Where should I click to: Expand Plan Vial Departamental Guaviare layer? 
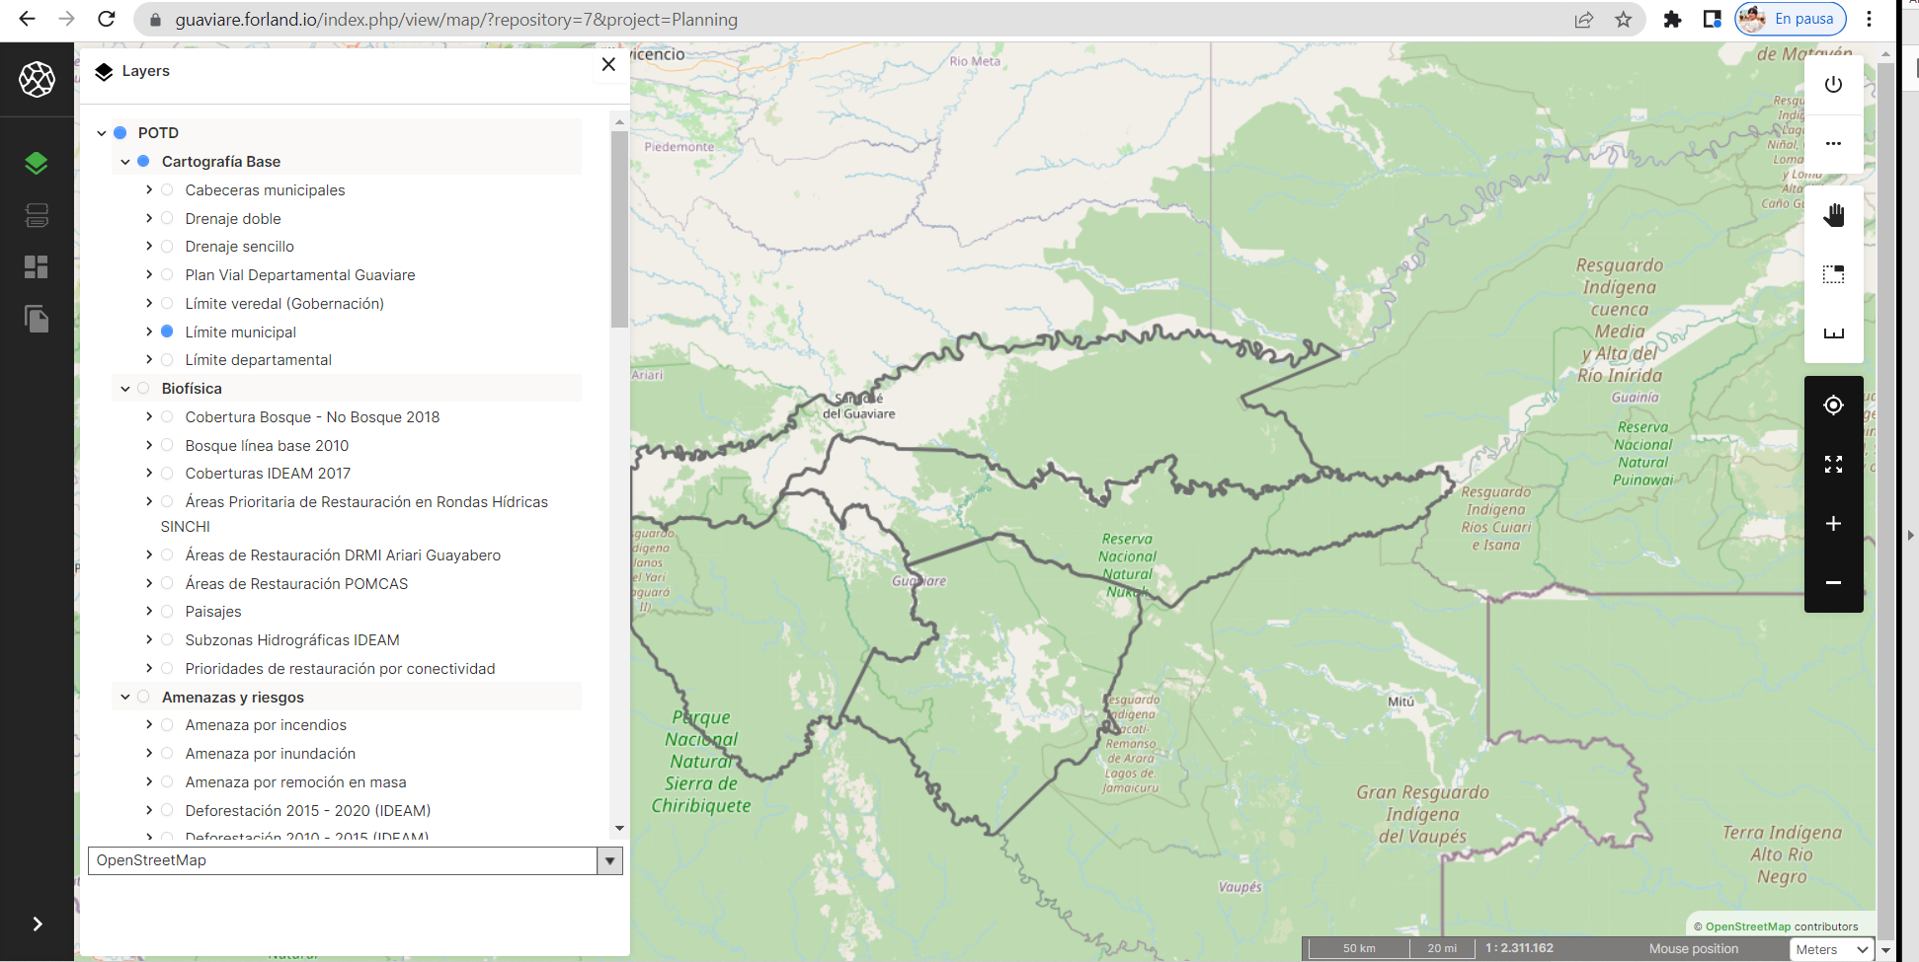pyautogui.click(x=149, y=274)
